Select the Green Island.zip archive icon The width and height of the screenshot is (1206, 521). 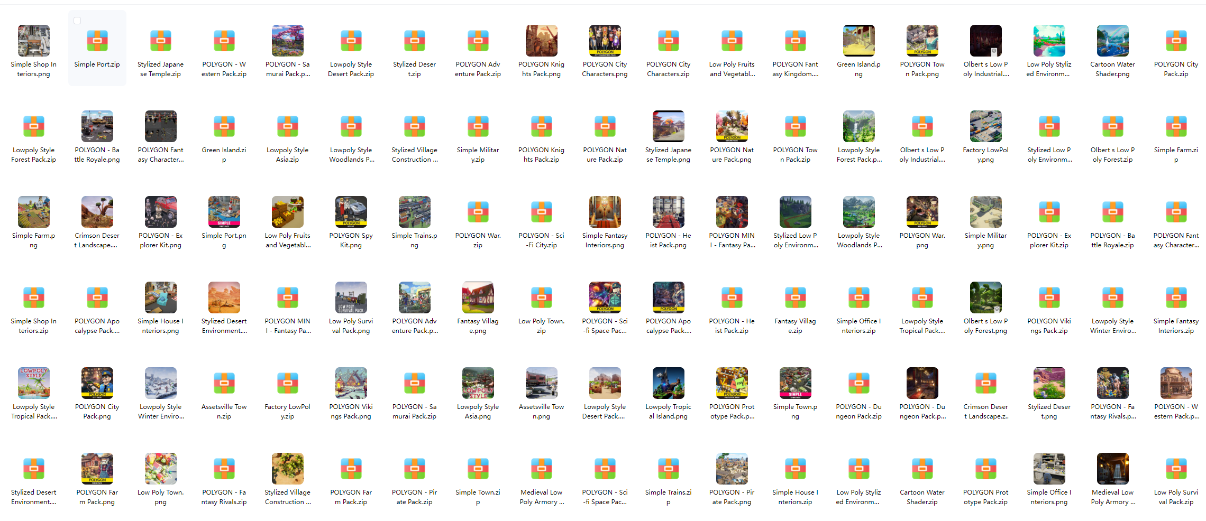tap(224, 126)
